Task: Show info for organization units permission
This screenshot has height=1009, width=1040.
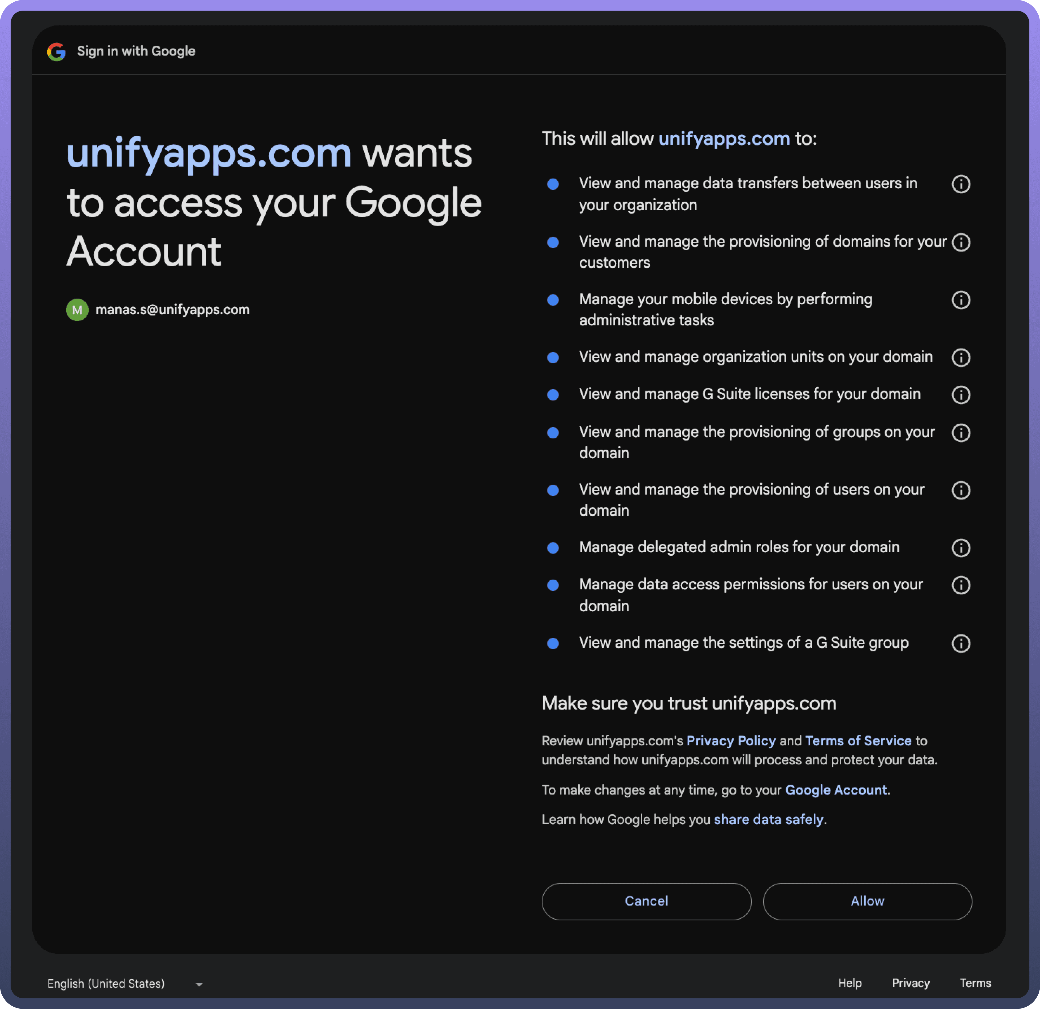Action: 960,358
